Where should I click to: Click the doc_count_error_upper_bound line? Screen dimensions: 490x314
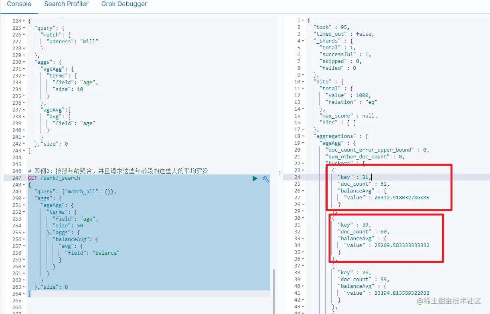377,150
